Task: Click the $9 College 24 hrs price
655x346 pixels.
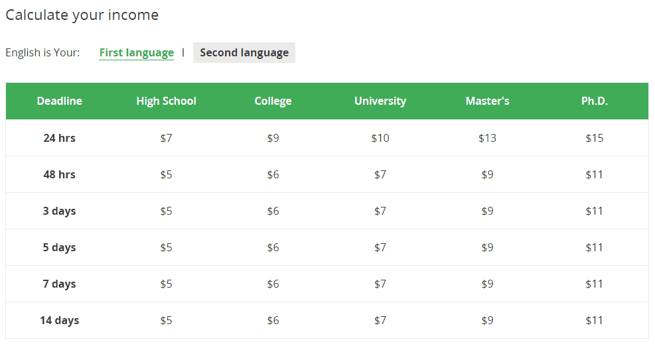Action: click(x=273, y=138)
